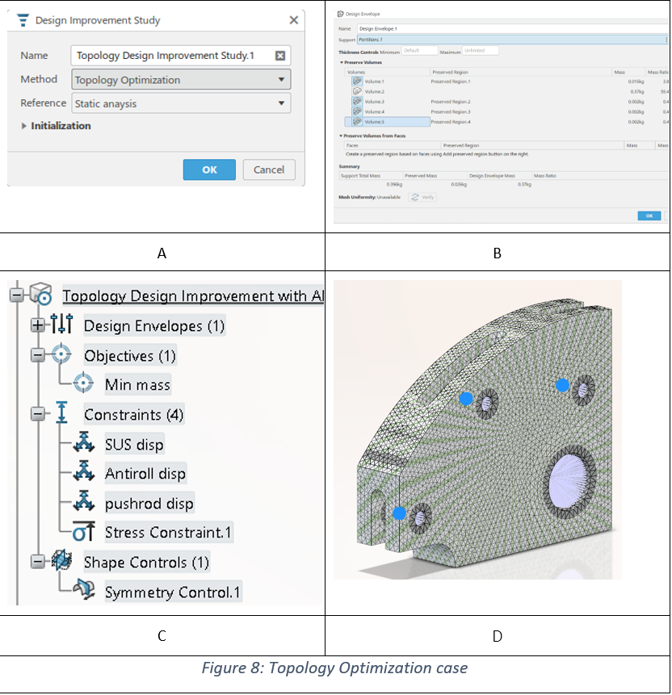
Task: Click the Preserved Region.4 cell
Action: tap(450, 122)
